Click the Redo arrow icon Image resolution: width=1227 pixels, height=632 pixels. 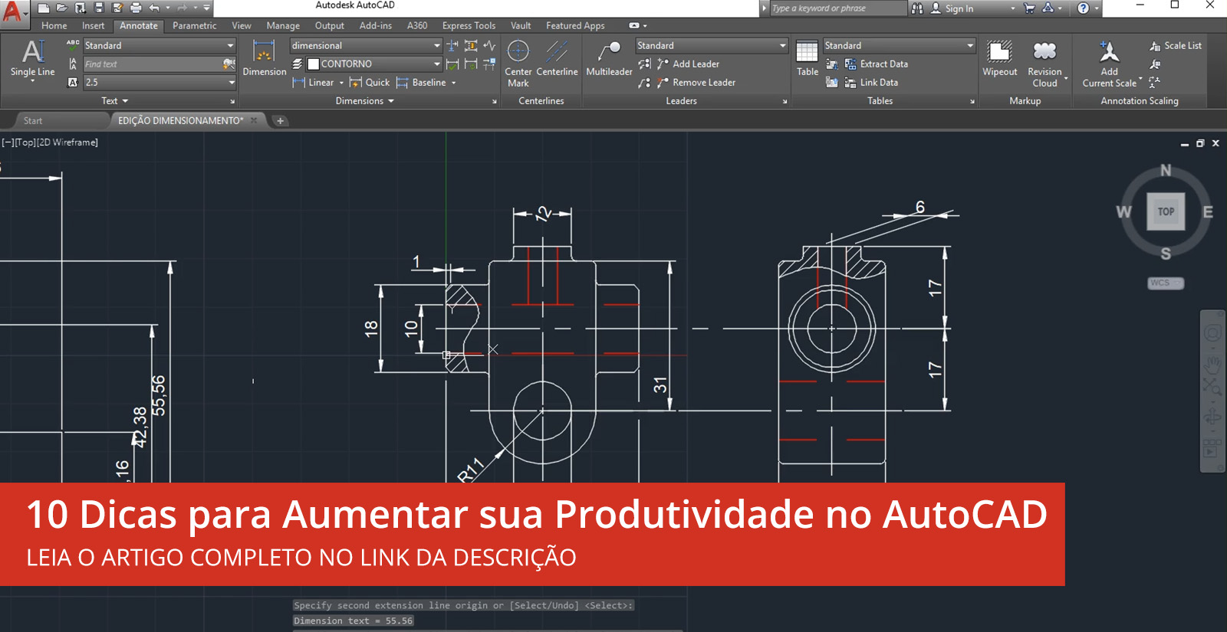tap(183, 8)
